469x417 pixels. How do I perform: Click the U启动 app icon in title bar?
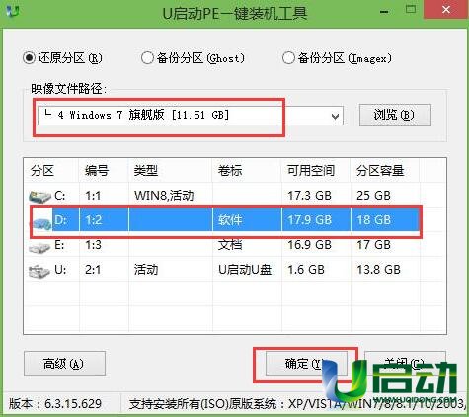pos(13,11)
